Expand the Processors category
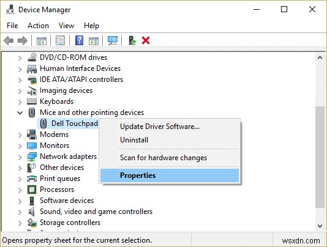 [20, 190]
